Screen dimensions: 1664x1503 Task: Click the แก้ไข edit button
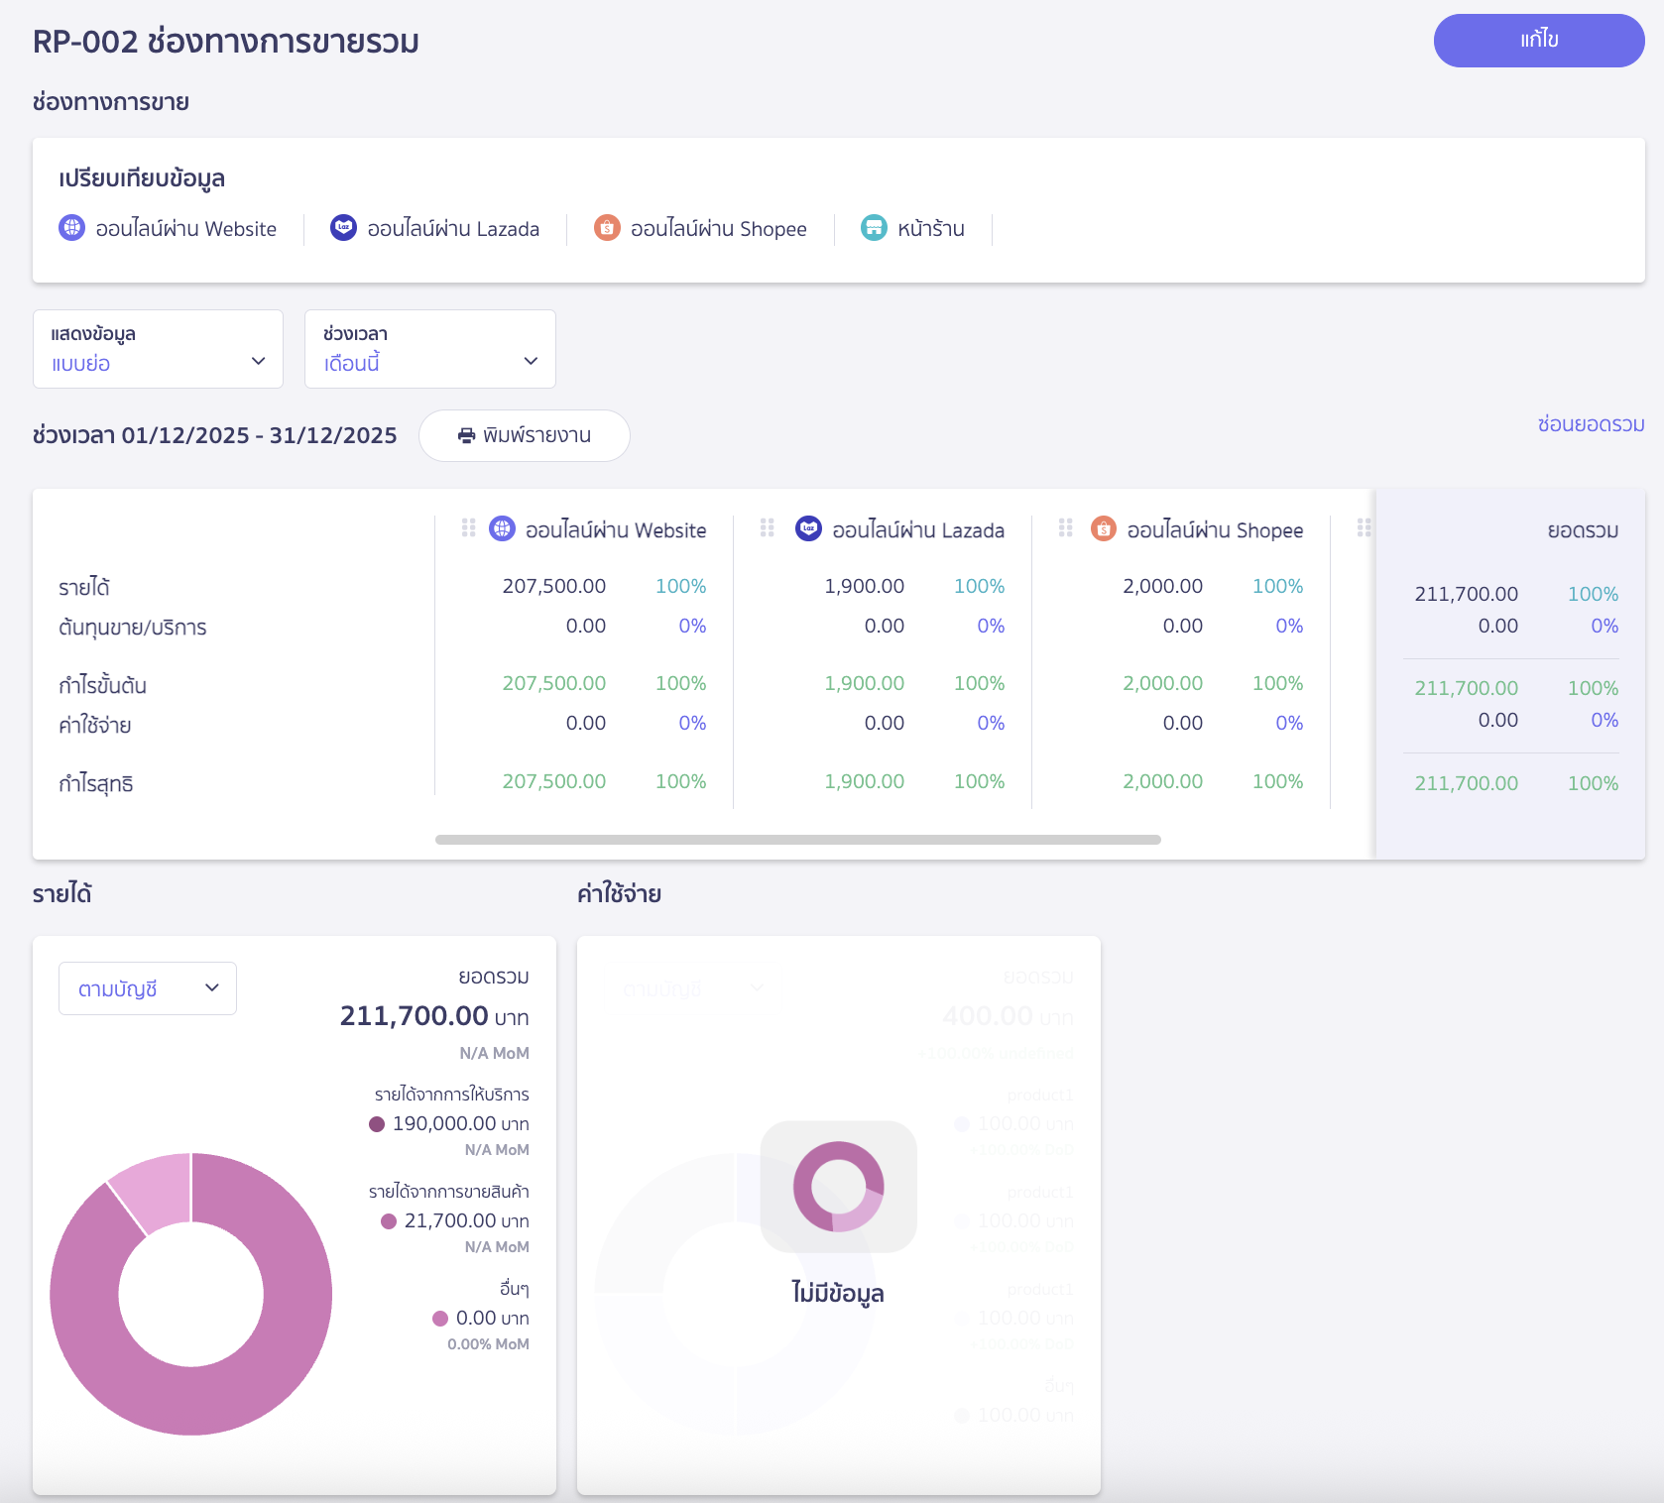(1539, 41)
